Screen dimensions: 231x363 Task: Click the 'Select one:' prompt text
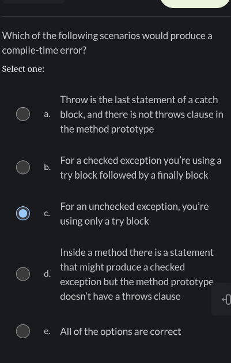click(23, 69)
